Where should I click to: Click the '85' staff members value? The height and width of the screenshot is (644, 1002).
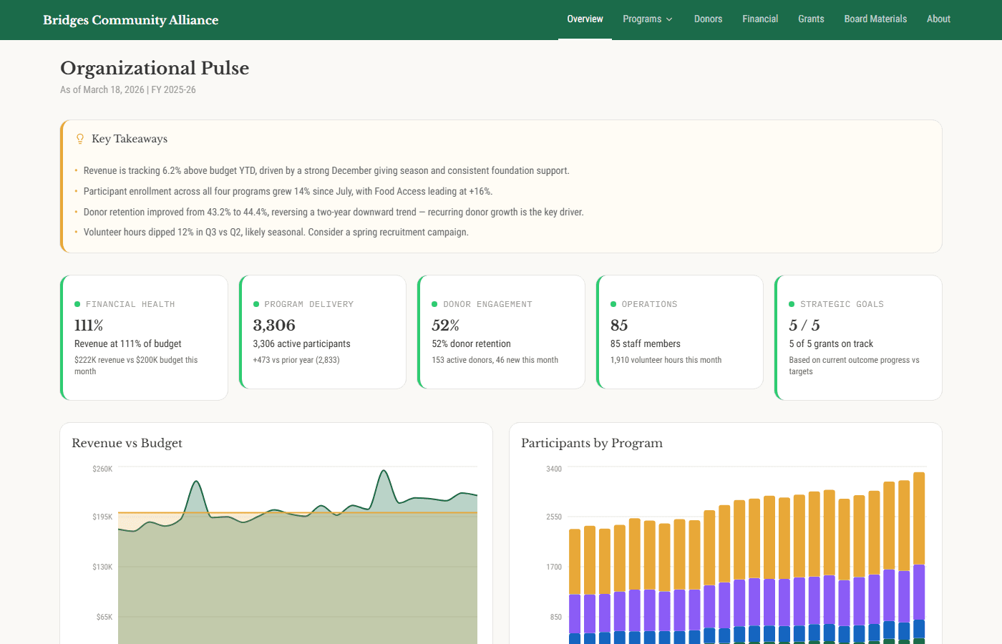pyautogui.click(x=619, y=325)
